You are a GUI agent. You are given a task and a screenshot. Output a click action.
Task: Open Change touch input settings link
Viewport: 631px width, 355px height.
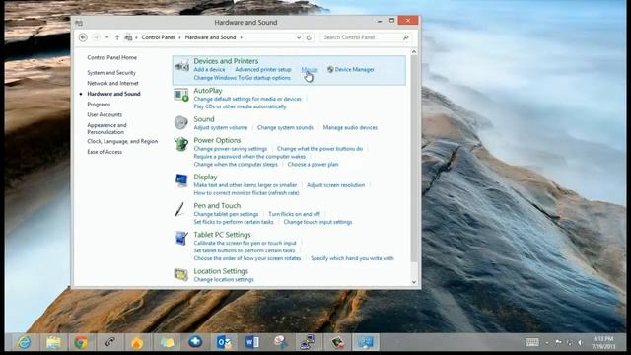(x=317, y=222)
